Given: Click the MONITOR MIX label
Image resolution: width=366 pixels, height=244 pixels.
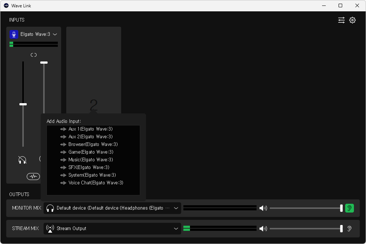Looking at the screenshot, I should click(27, 208).
